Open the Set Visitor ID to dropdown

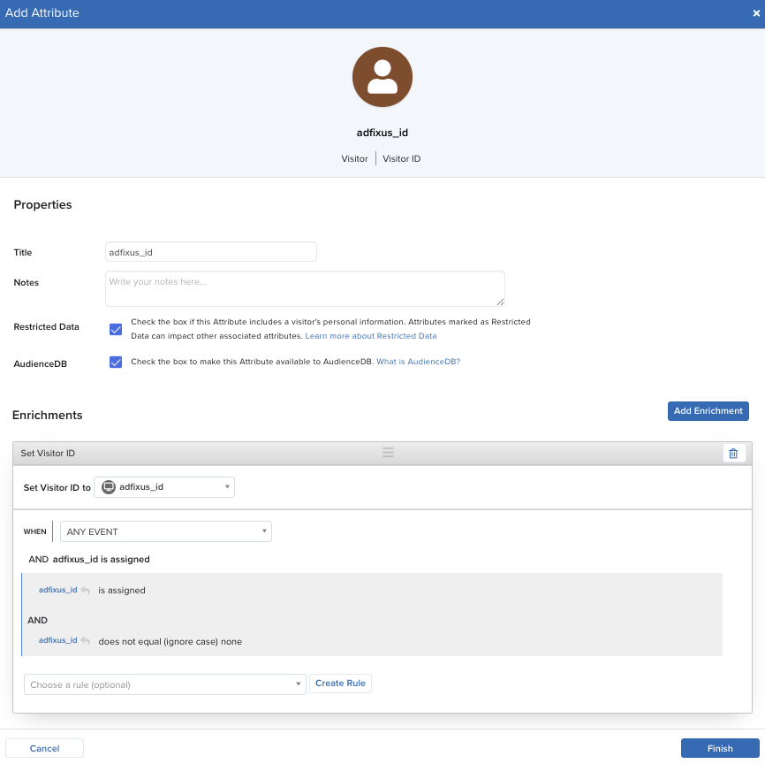[x=164, y=487]
